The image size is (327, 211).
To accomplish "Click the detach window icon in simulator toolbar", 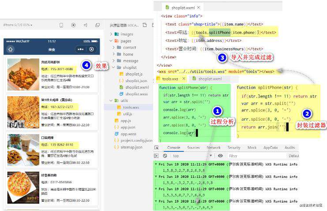I will pyautogui.click(x=98, y=25).
